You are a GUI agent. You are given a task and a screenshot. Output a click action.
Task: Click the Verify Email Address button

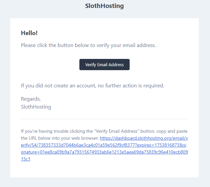(x=105, y=65)
